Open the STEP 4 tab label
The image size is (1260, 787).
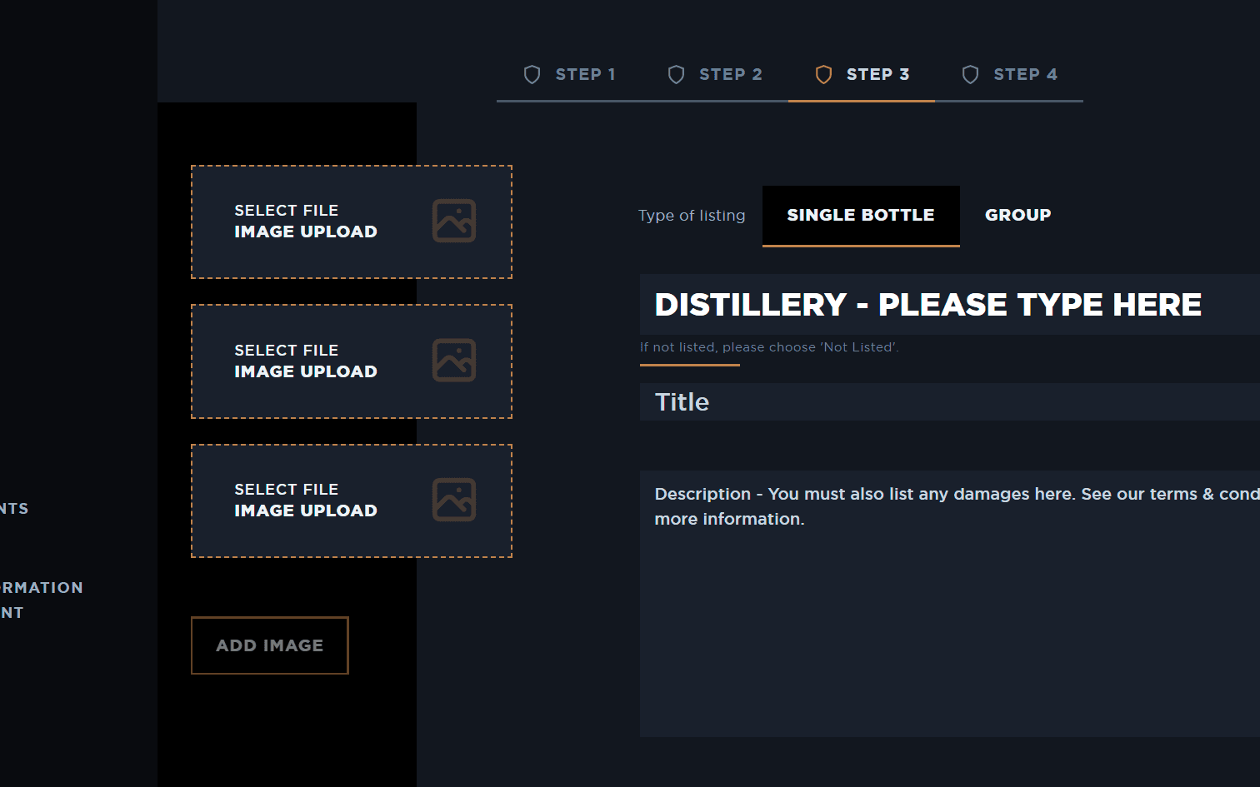click(x=1025, y=74)
